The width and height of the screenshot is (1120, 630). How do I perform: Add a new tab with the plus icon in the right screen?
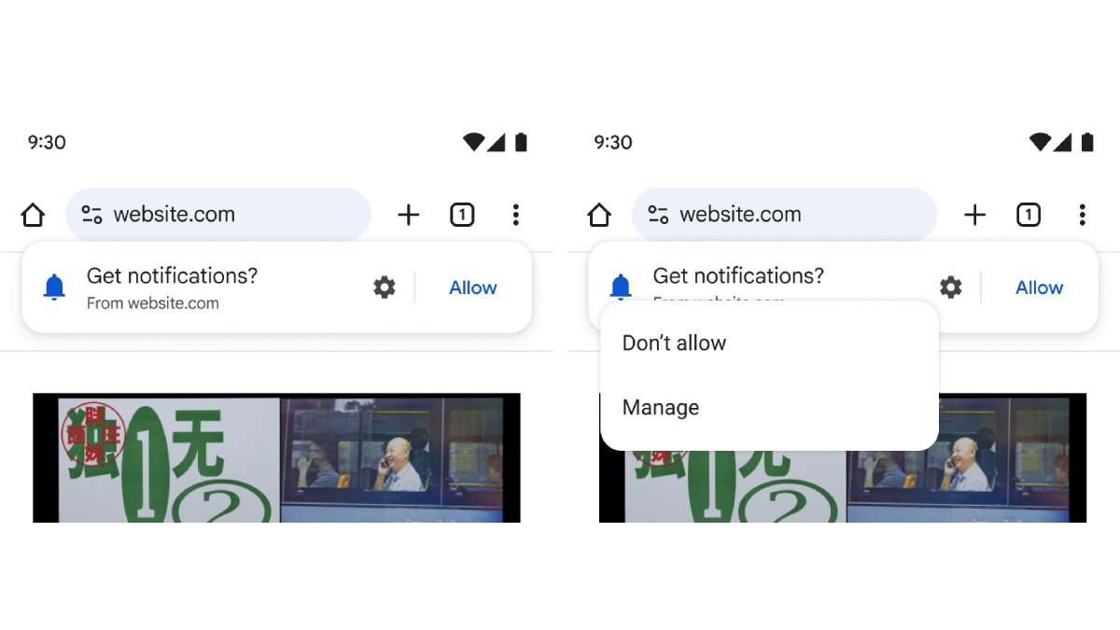pos(975,215)
